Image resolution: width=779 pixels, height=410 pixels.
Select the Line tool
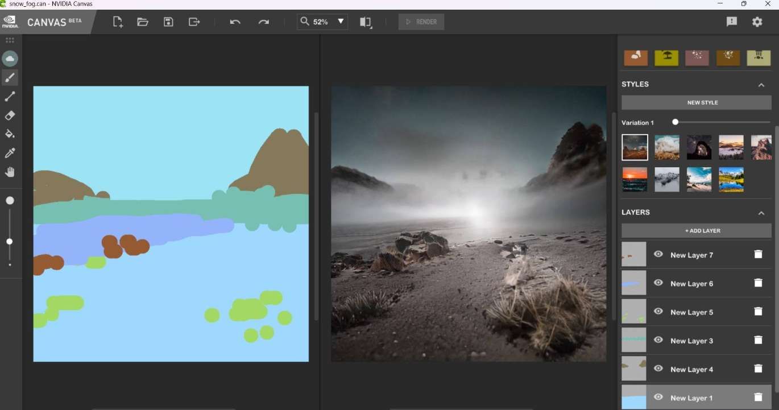point(10,96)
